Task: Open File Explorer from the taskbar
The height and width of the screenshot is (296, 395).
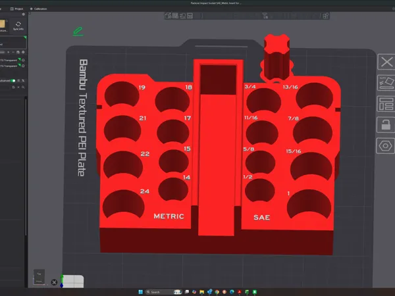Action: click(202, 292)
